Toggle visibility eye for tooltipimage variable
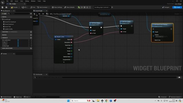Image resolution: width=183 pixels, height=103 pixels. click(31, 46)
